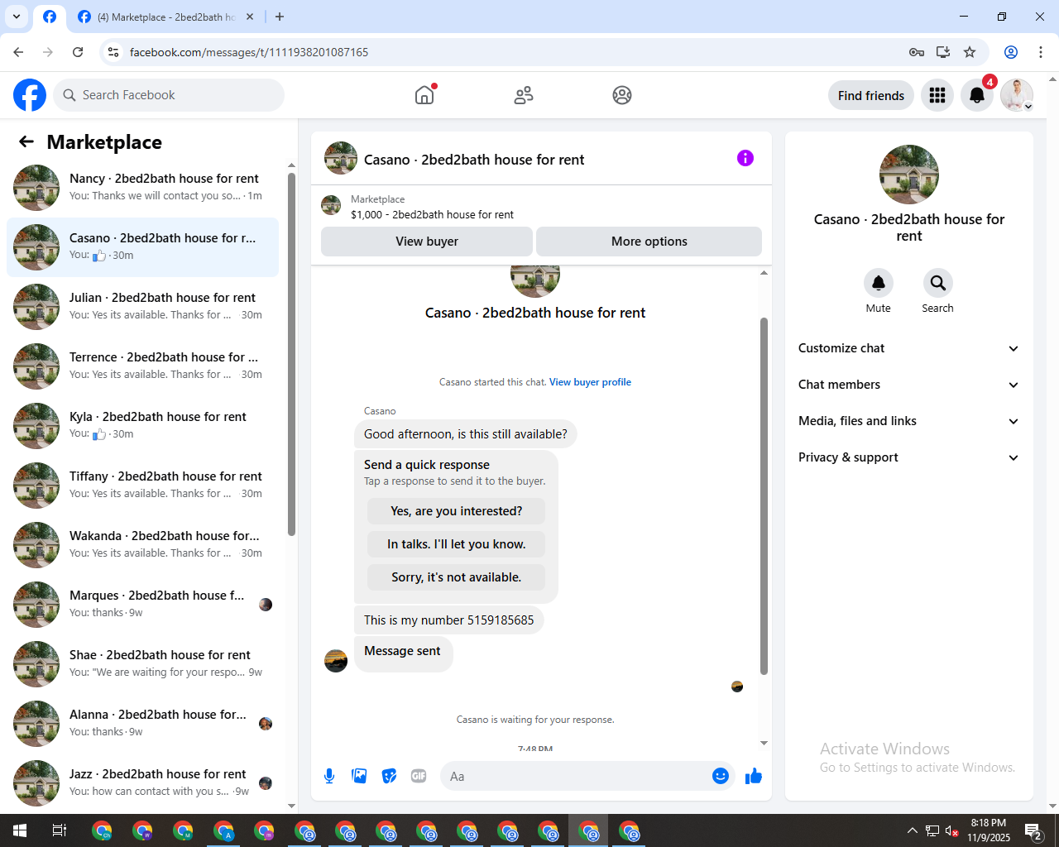Open the Kyla conversation
This screenshot has height=847, width=1059.
(x=142, y=426)
